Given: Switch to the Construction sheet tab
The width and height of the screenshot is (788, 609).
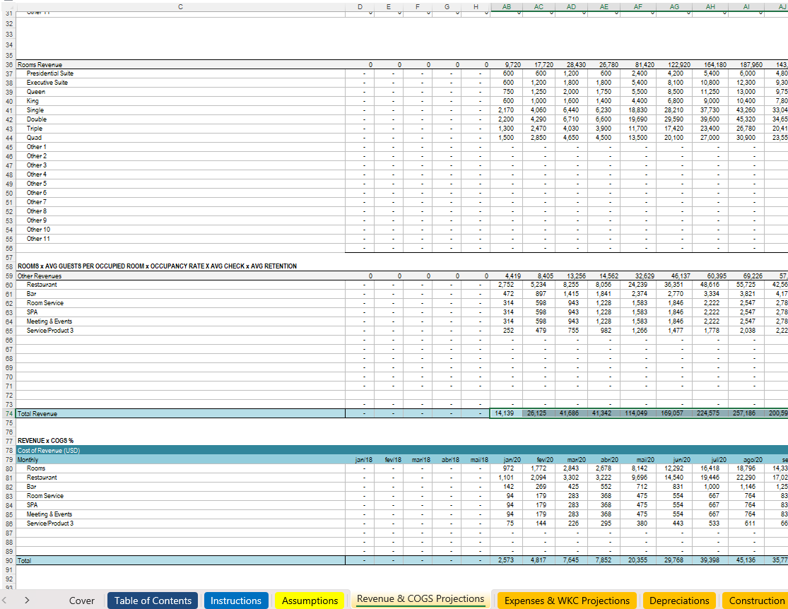Looking at the screenshot, I should (756, 601).
